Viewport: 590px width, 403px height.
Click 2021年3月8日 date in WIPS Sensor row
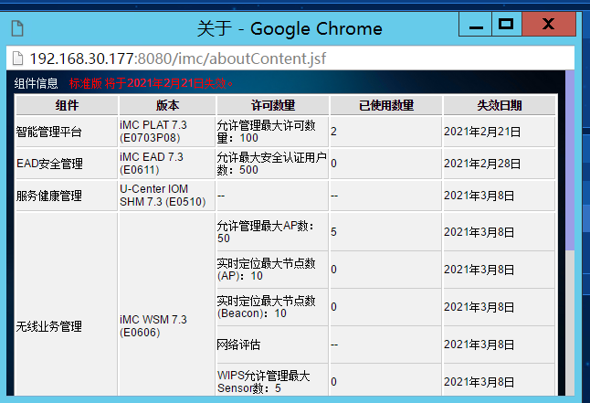tap(500, 379)
